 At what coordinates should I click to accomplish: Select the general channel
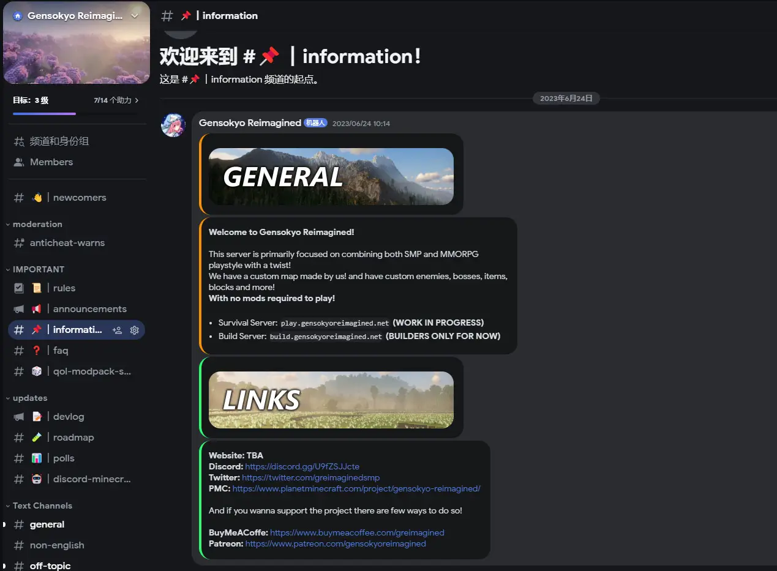[47, 524]
